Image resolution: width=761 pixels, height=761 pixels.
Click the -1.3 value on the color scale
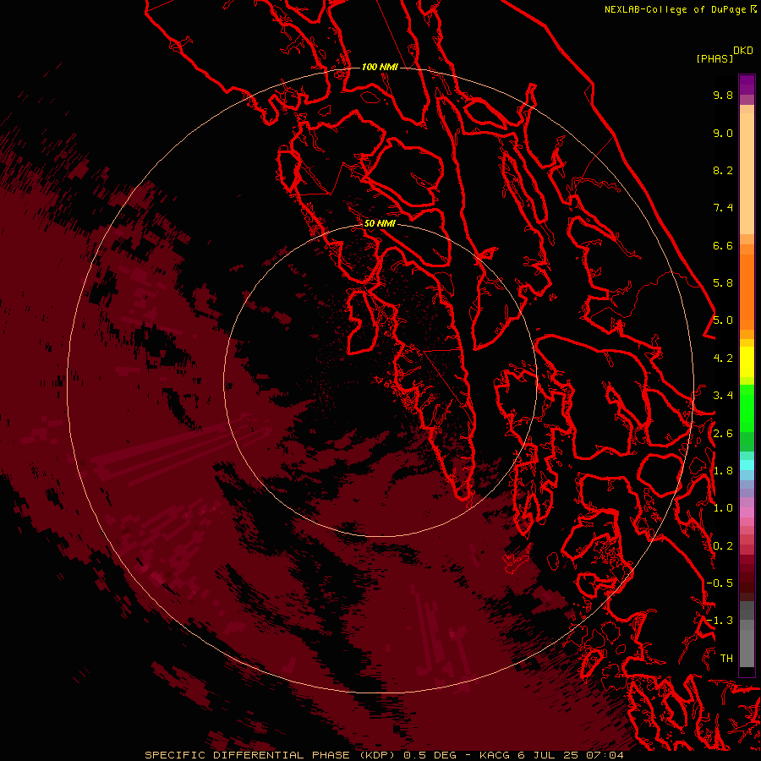tap(720, 621)
